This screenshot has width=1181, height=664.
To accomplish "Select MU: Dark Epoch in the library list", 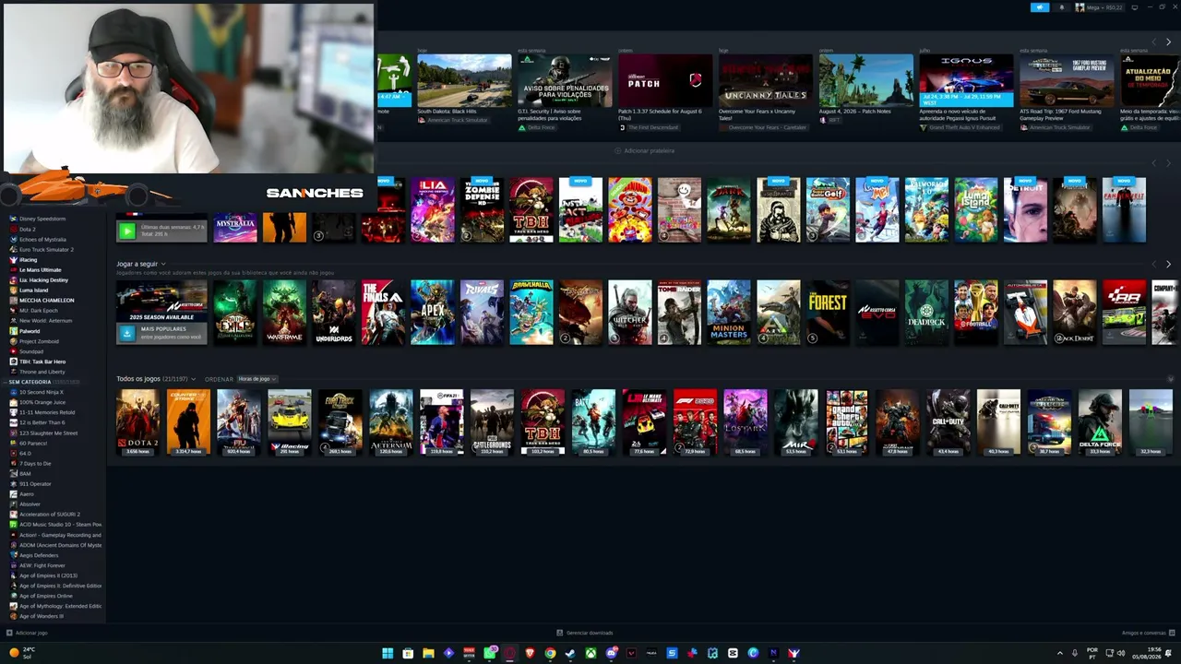I will pos(39,310).
